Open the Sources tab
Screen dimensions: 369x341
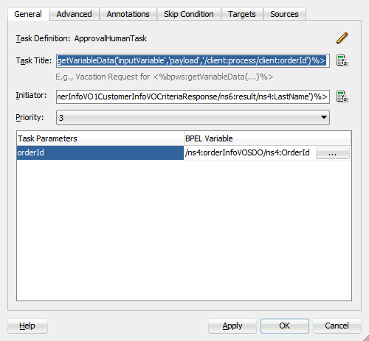point(284,14)
